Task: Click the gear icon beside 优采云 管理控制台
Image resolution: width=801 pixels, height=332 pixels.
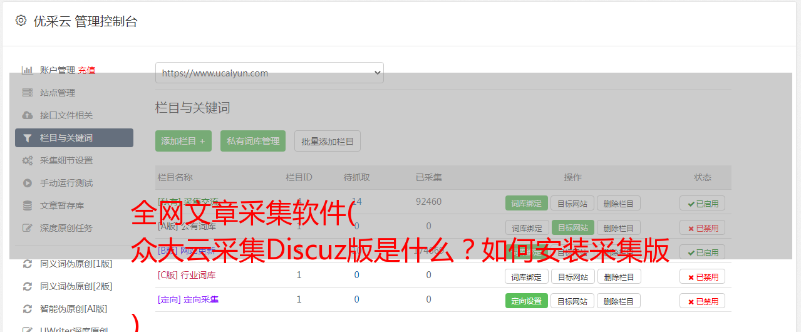Action: [21, 21]
